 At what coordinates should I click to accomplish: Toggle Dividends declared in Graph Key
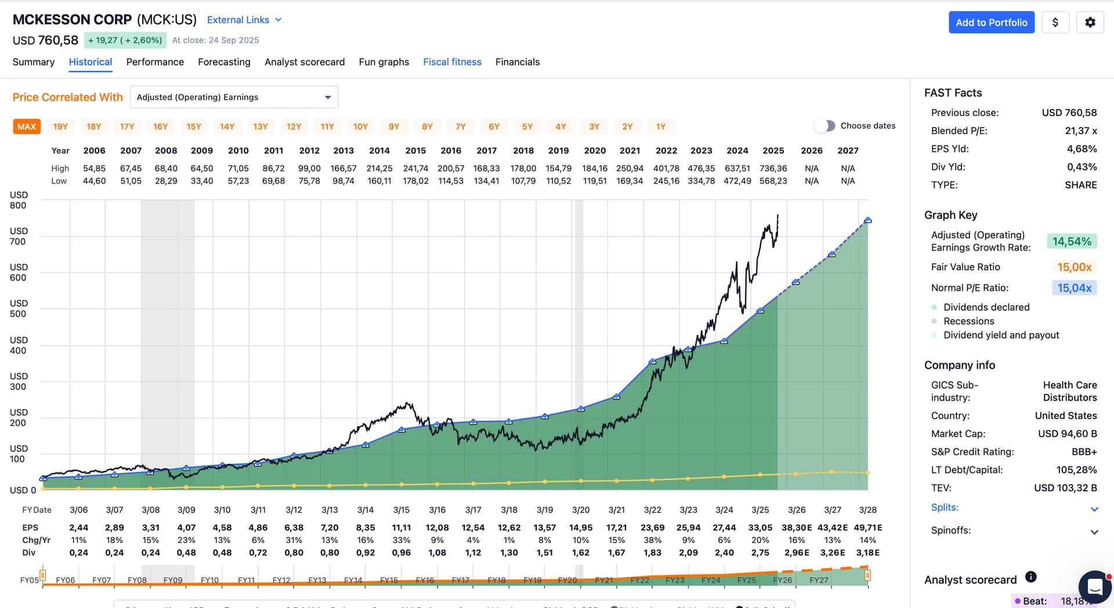[x=986, y=307]
